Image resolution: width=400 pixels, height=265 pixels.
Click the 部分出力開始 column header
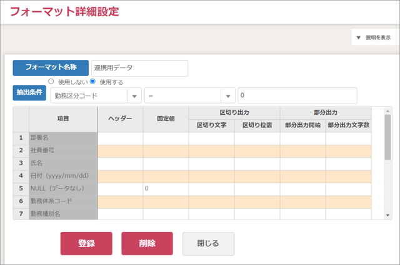point(302,125)
